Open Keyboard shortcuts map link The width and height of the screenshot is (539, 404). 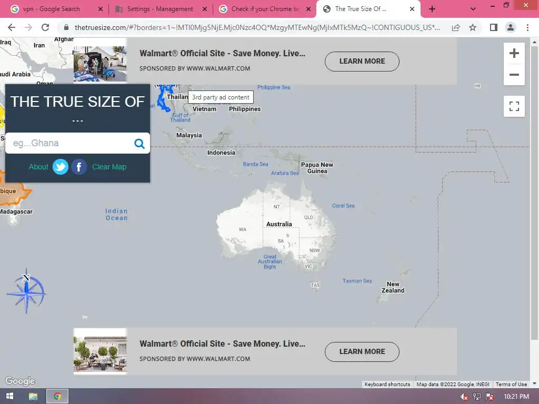[x=387, y=385]
